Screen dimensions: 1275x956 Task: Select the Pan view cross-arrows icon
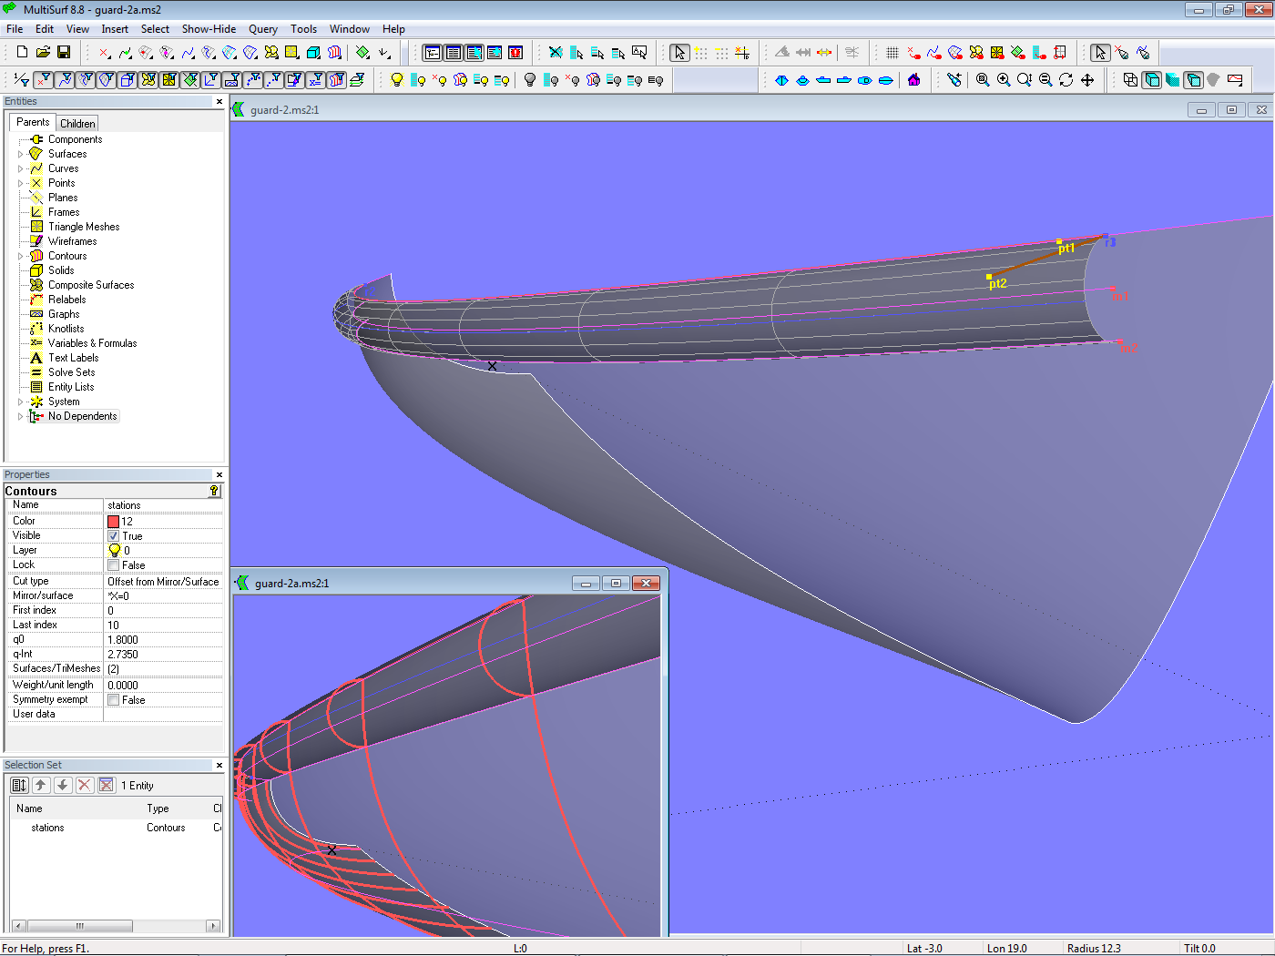point(1087,80)
